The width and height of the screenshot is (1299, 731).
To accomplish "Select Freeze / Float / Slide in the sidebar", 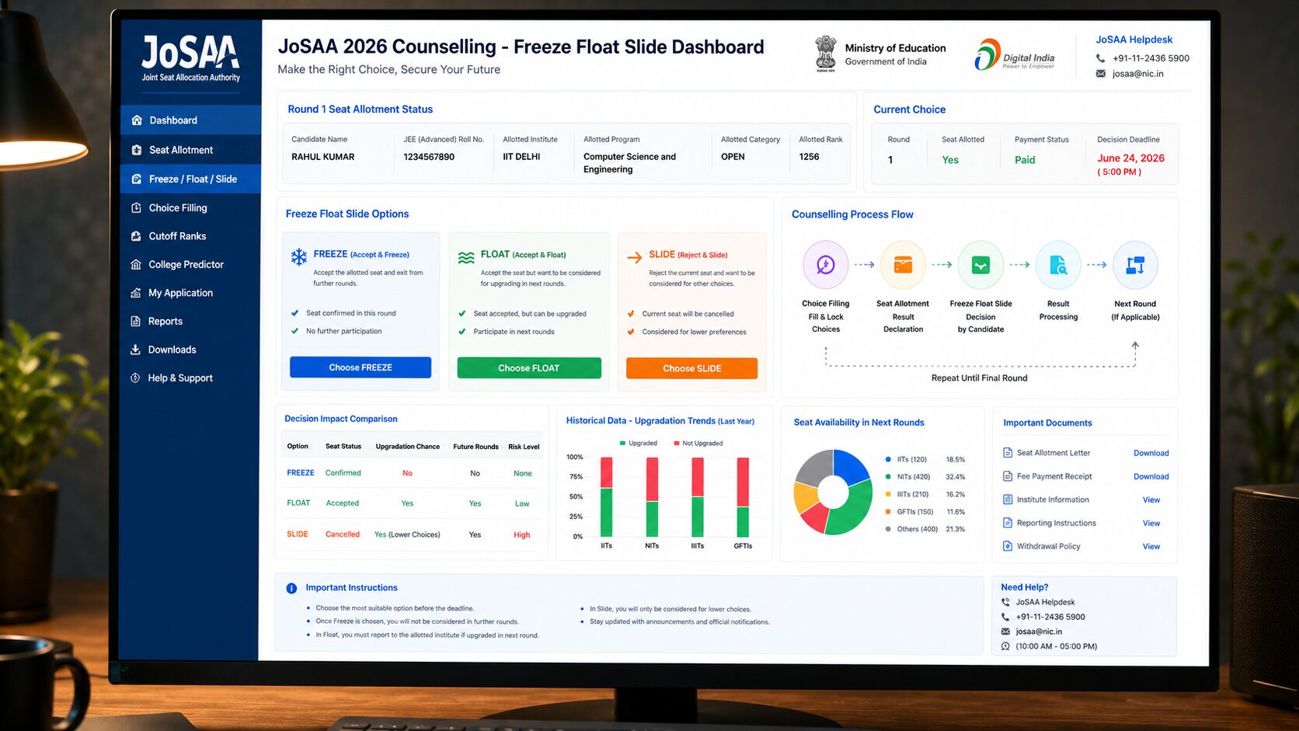I will click(x=191, y=179).
